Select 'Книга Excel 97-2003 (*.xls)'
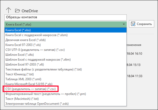 66,45
